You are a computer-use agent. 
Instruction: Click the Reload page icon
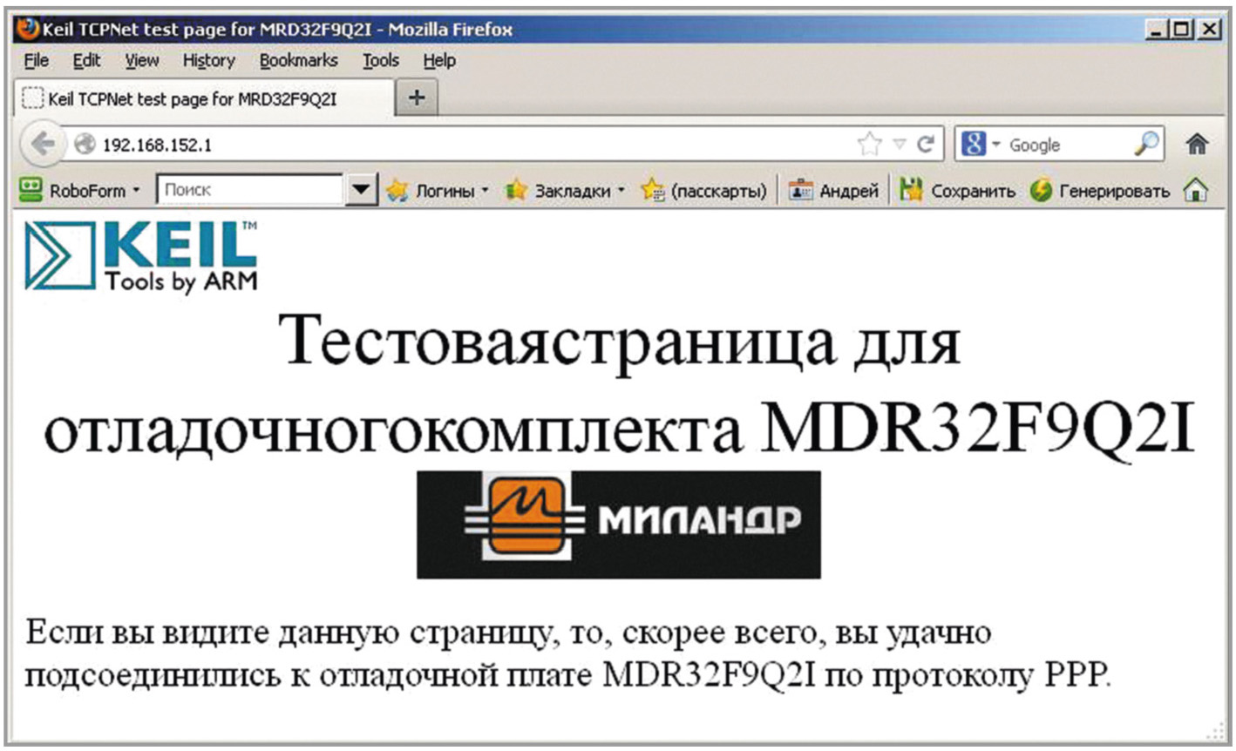[926, 145]
